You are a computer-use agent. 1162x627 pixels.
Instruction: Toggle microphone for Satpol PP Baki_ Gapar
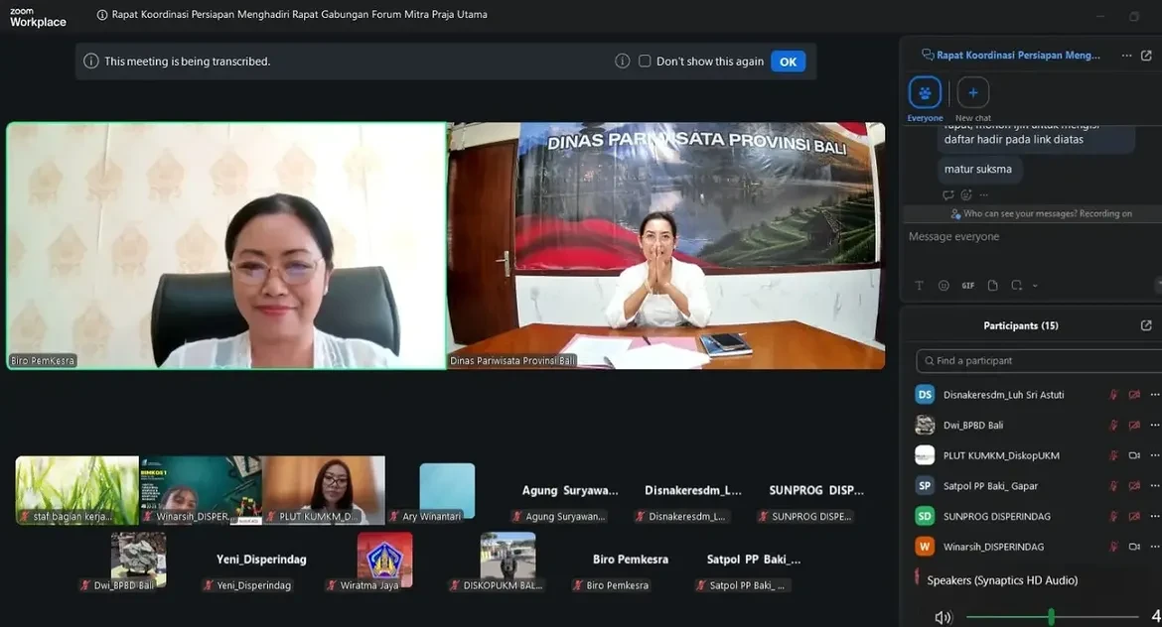coord(1113,486)
